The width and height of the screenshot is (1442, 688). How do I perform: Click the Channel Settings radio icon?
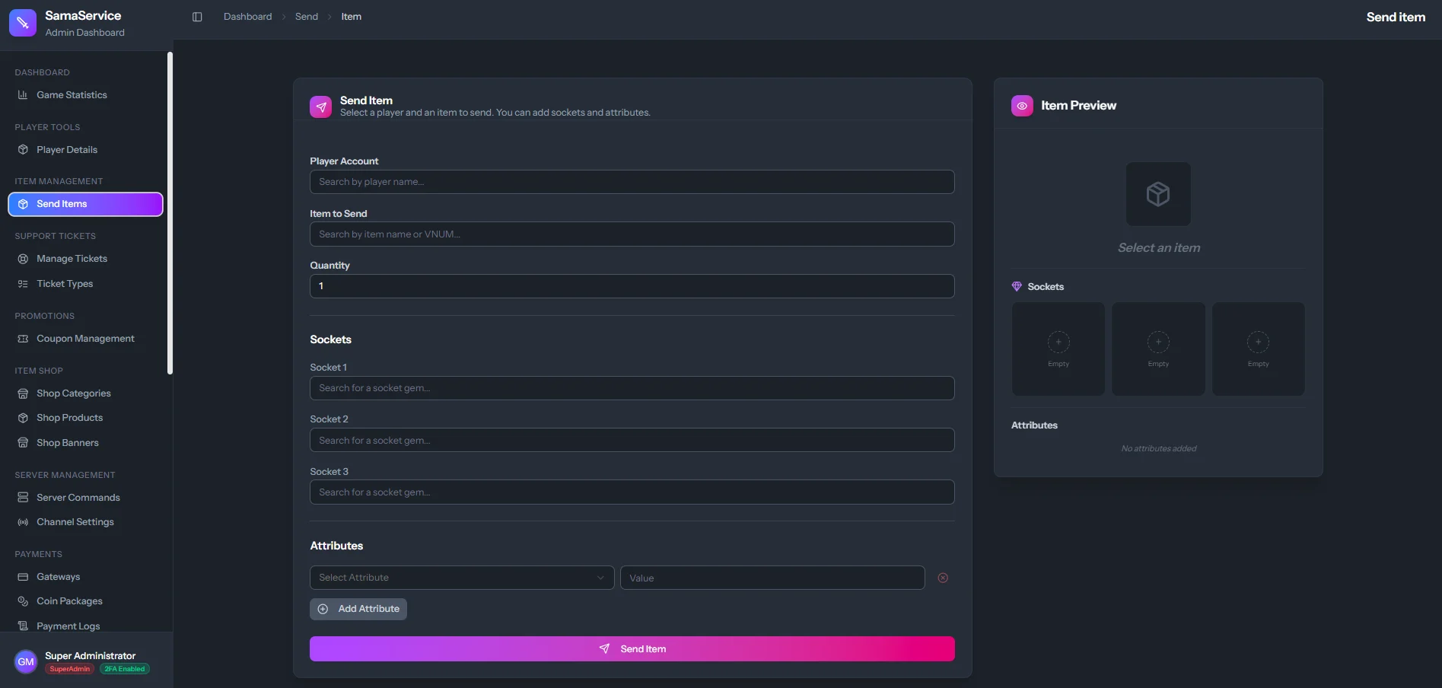tap(23, 522)
